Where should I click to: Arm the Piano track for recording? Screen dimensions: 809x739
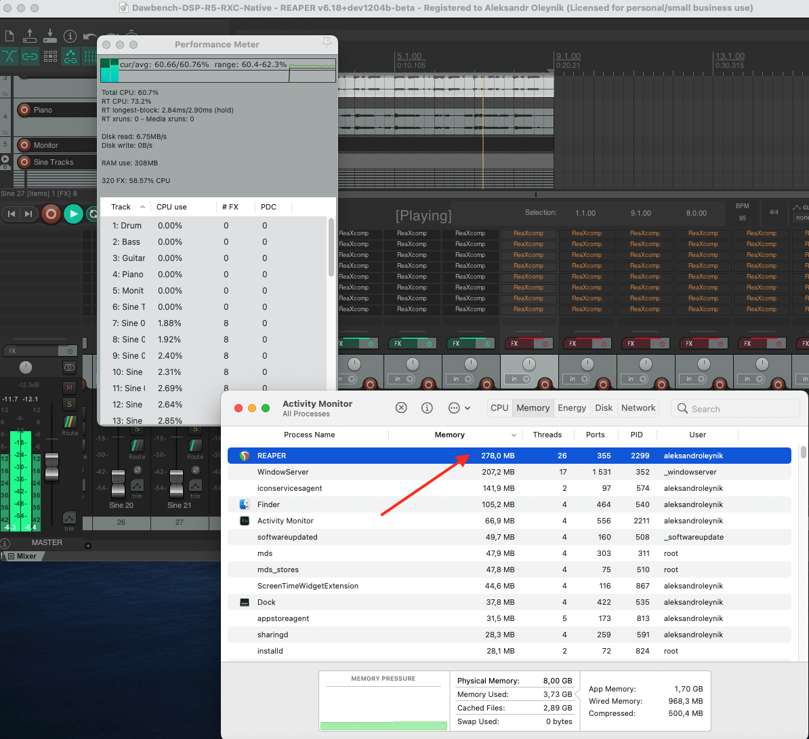24,110
